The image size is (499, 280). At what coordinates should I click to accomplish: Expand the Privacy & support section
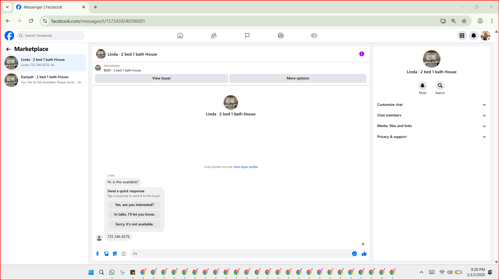[x=431, y=137]
